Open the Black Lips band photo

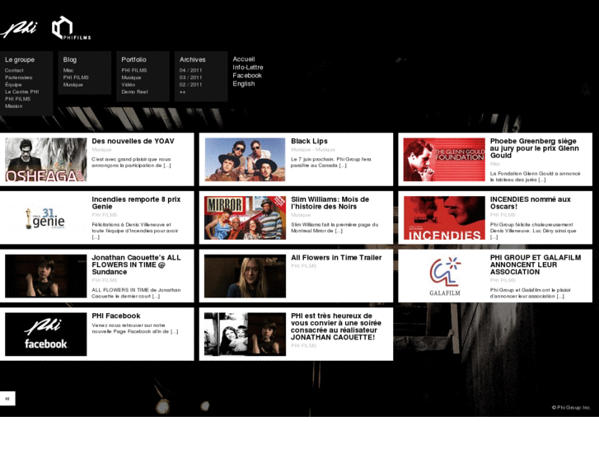pos(245,159)
